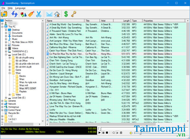This screenshot has width=190, height=139.
Task: Select the Music folder under This PC
Action: tap(15, 39)
